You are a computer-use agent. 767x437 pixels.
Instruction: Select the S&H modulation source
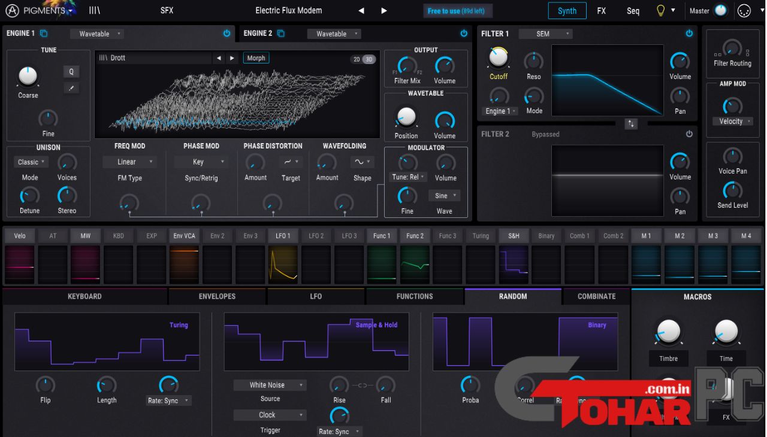pyautogui.click(x=514, y=236)
